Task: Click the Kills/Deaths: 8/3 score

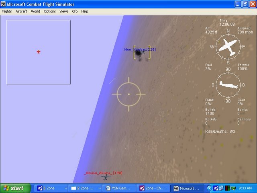Action: 220,131
